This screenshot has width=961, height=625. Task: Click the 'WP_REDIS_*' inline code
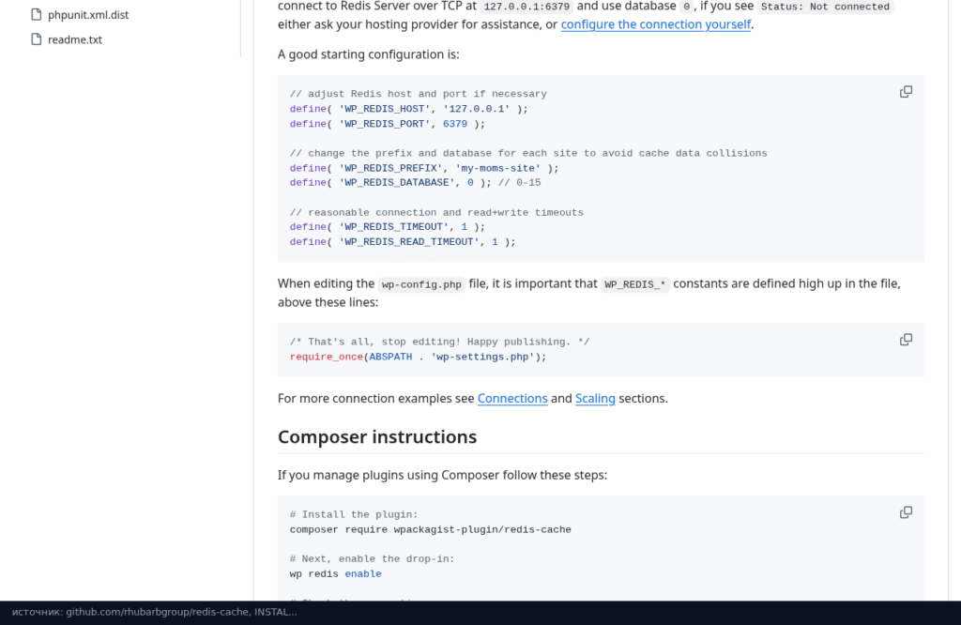tap(635, 284)
